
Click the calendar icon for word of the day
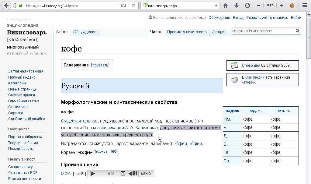(234, 65)
